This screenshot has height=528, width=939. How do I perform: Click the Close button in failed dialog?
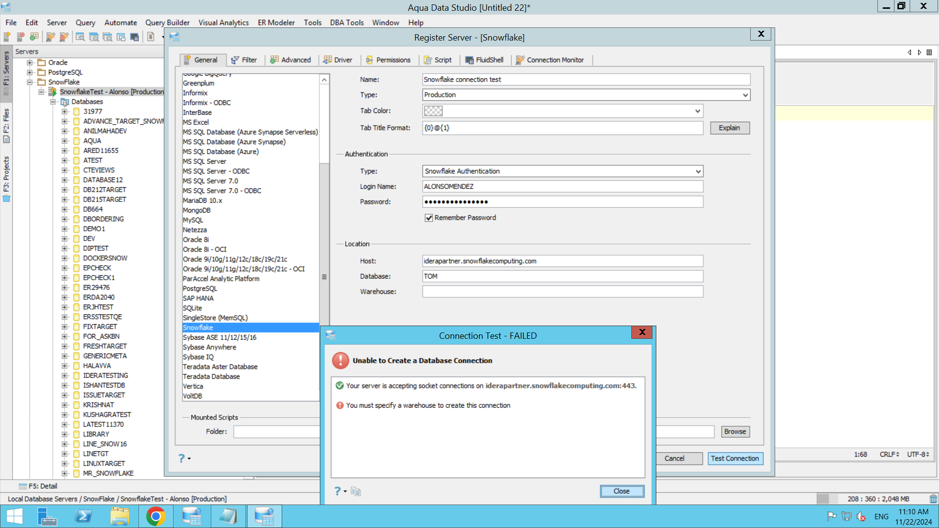[622, 491]
